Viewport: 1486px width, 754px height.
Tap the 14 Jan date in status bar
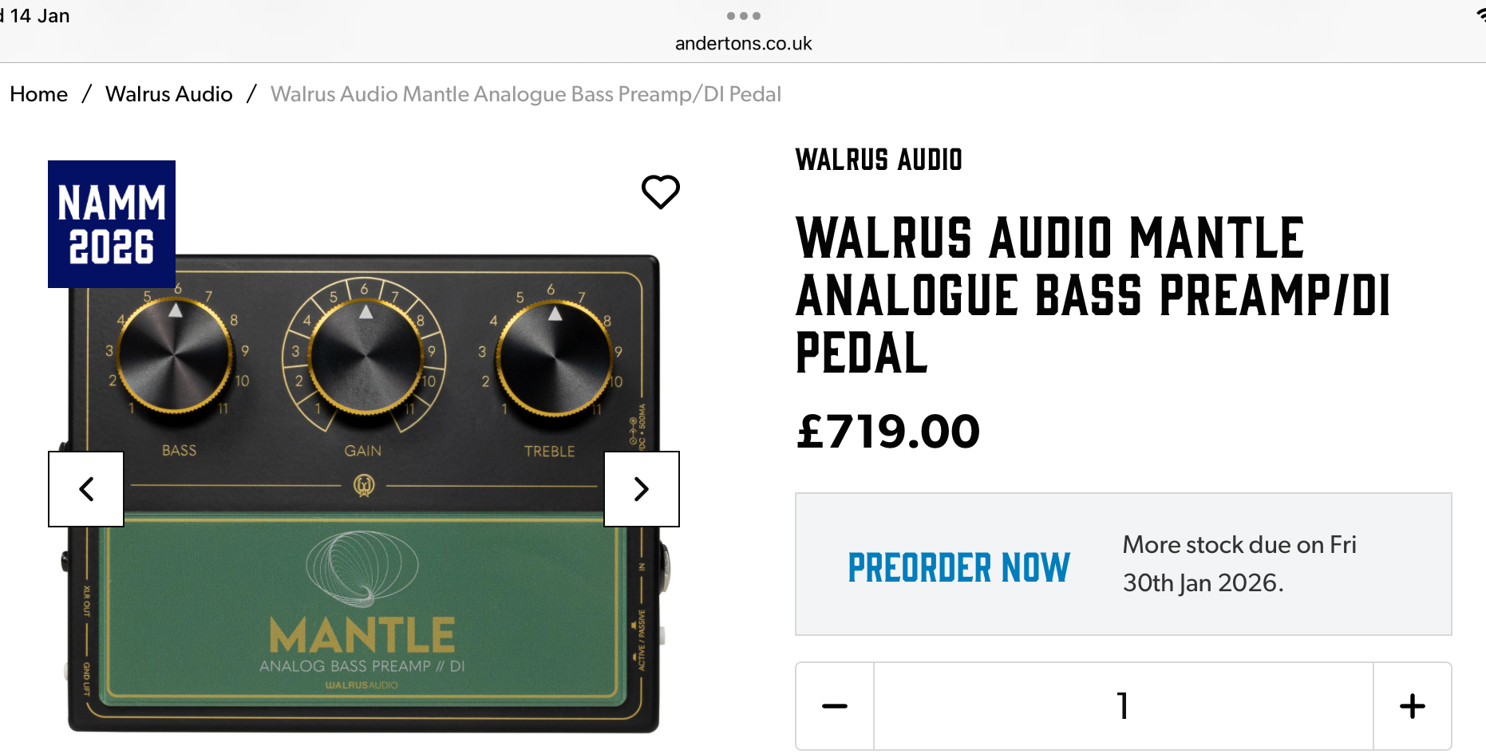coord(38,16)
